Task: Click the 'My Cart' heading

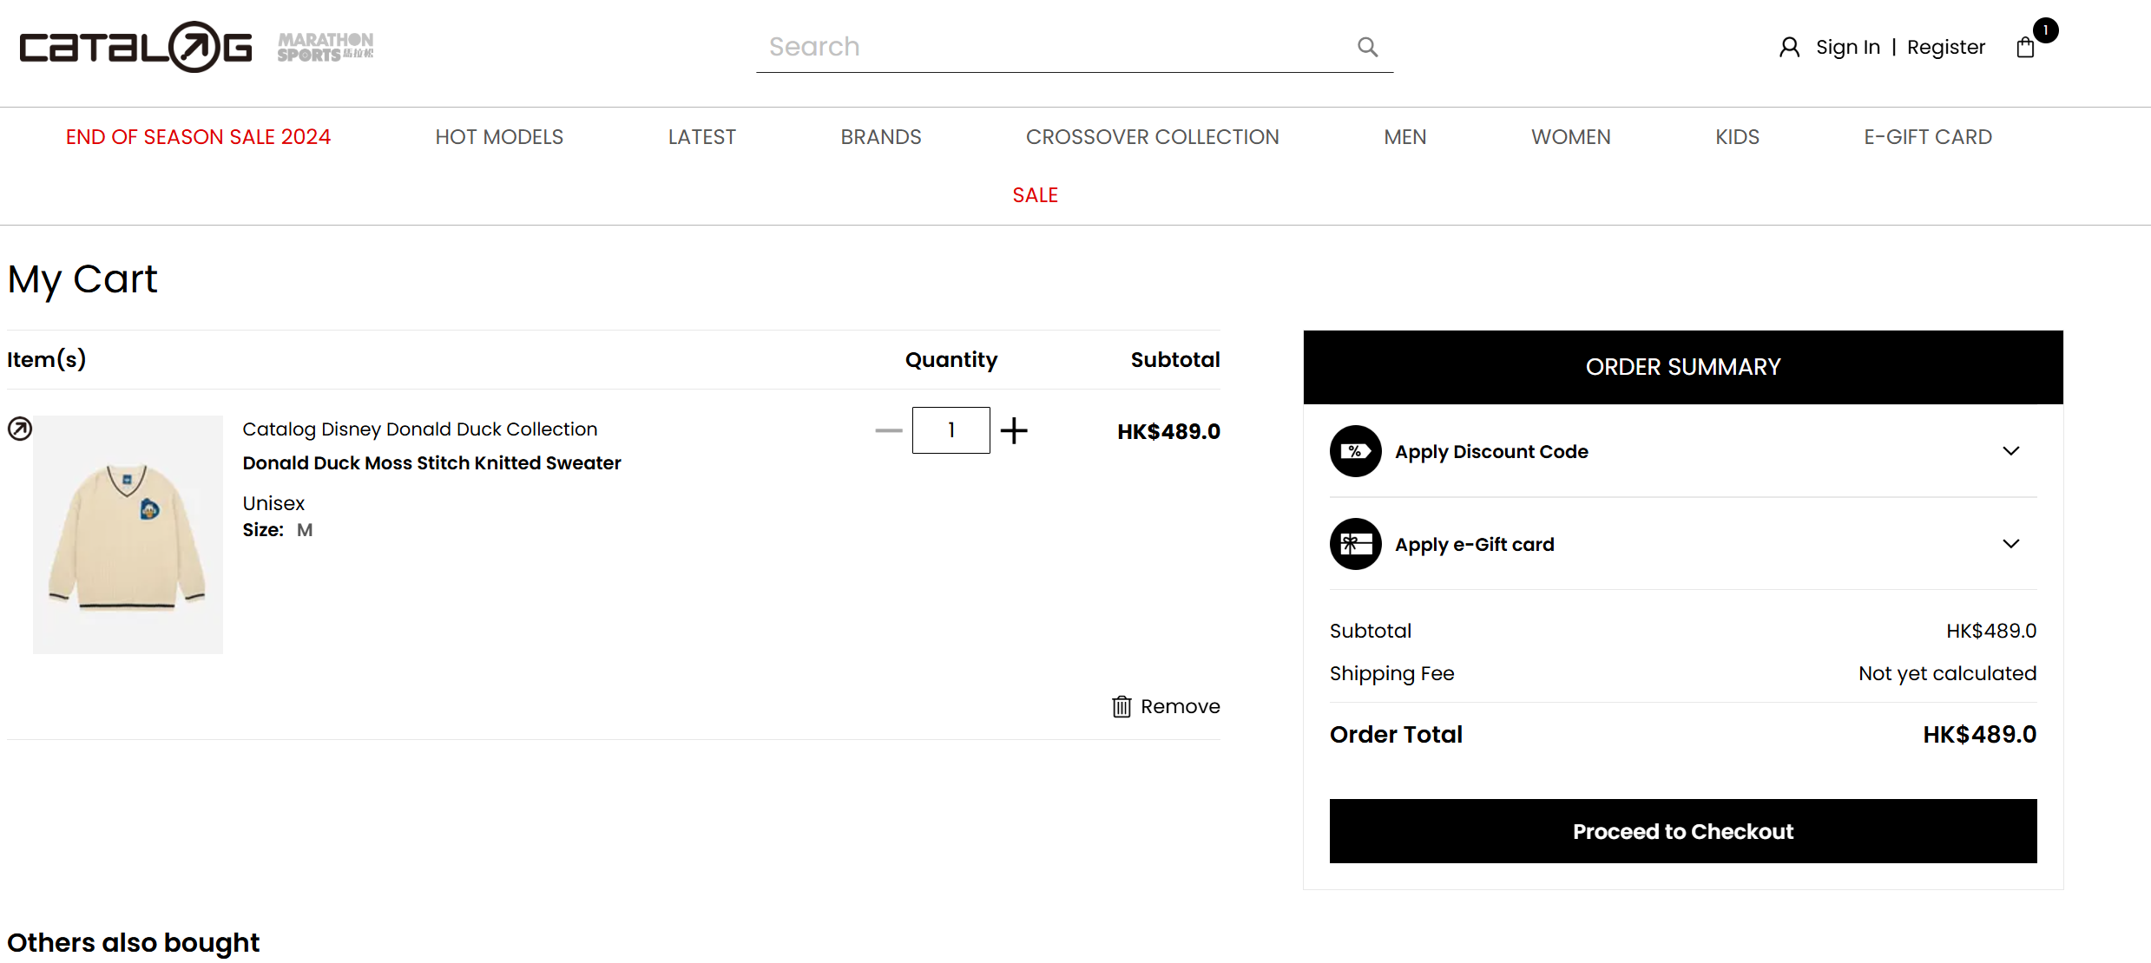Action: 82,279
